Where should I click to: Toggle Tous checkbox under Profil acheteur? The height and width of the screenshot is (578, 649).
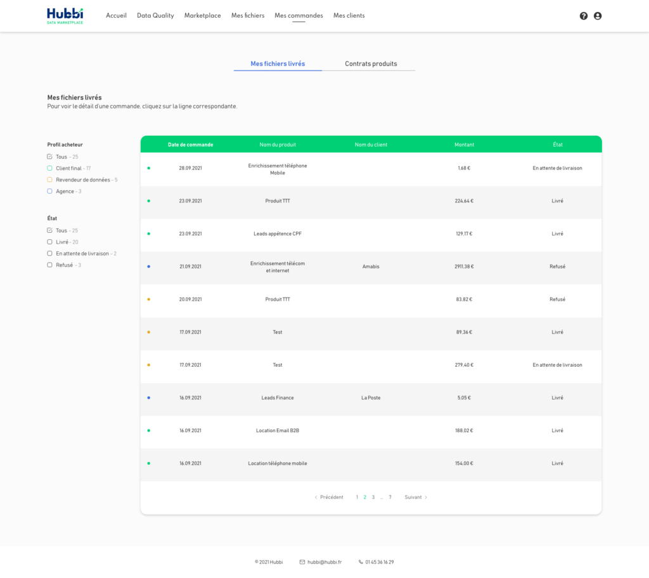tap(49, 157)
